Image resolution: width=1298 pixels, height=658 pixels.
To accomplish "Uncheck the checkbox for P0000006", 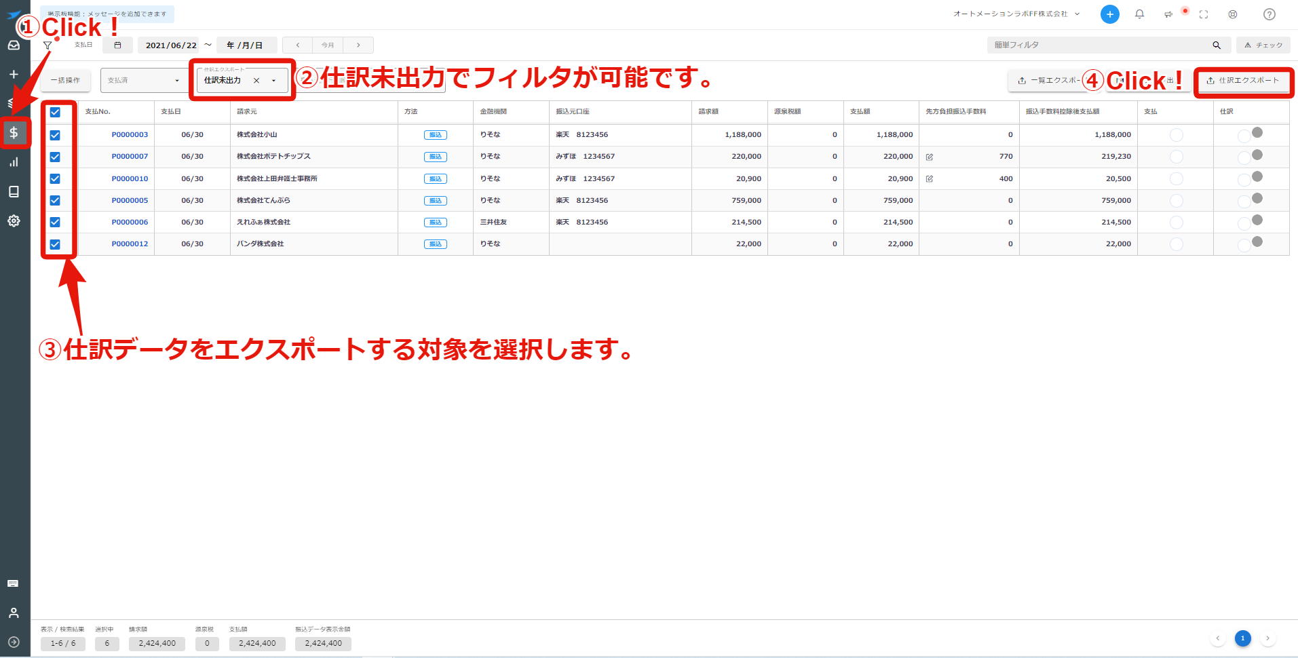I will point(55,222).
